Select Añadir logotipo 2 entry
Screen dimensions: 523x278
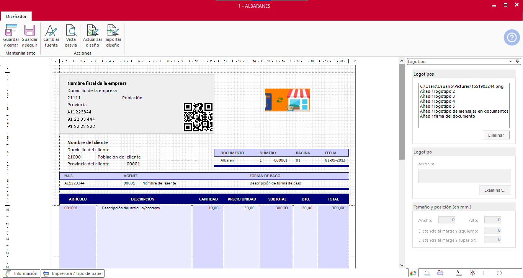(x=437, y=91)
